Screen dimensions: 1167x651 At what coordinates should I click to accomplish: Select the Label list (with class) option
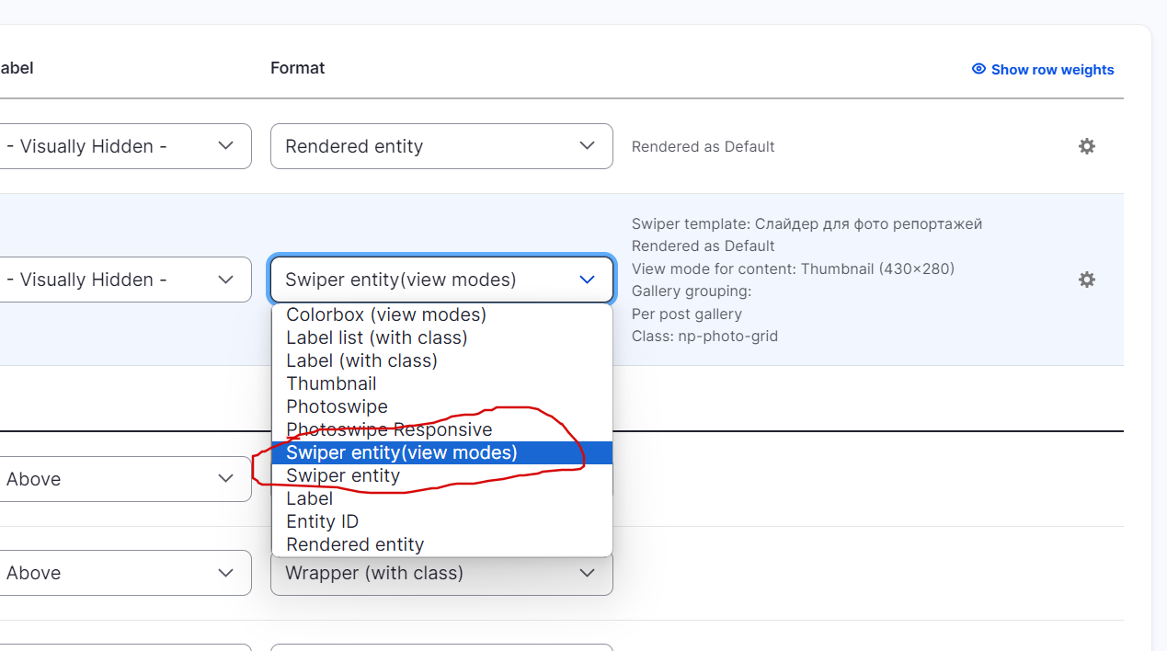pyautogui.click(x=376, y=337)
